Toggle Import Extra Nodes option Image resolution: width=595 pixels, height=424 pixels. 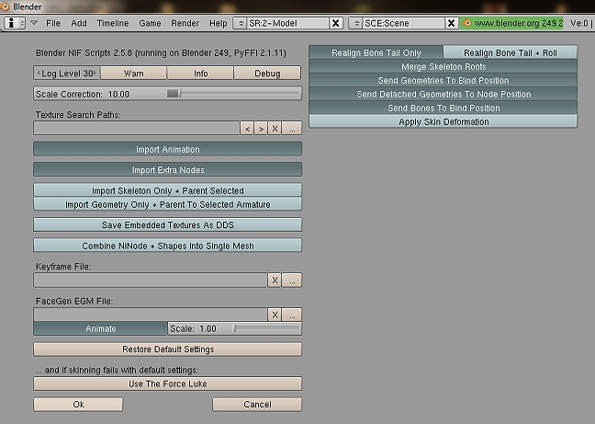[x=168, y=169]
